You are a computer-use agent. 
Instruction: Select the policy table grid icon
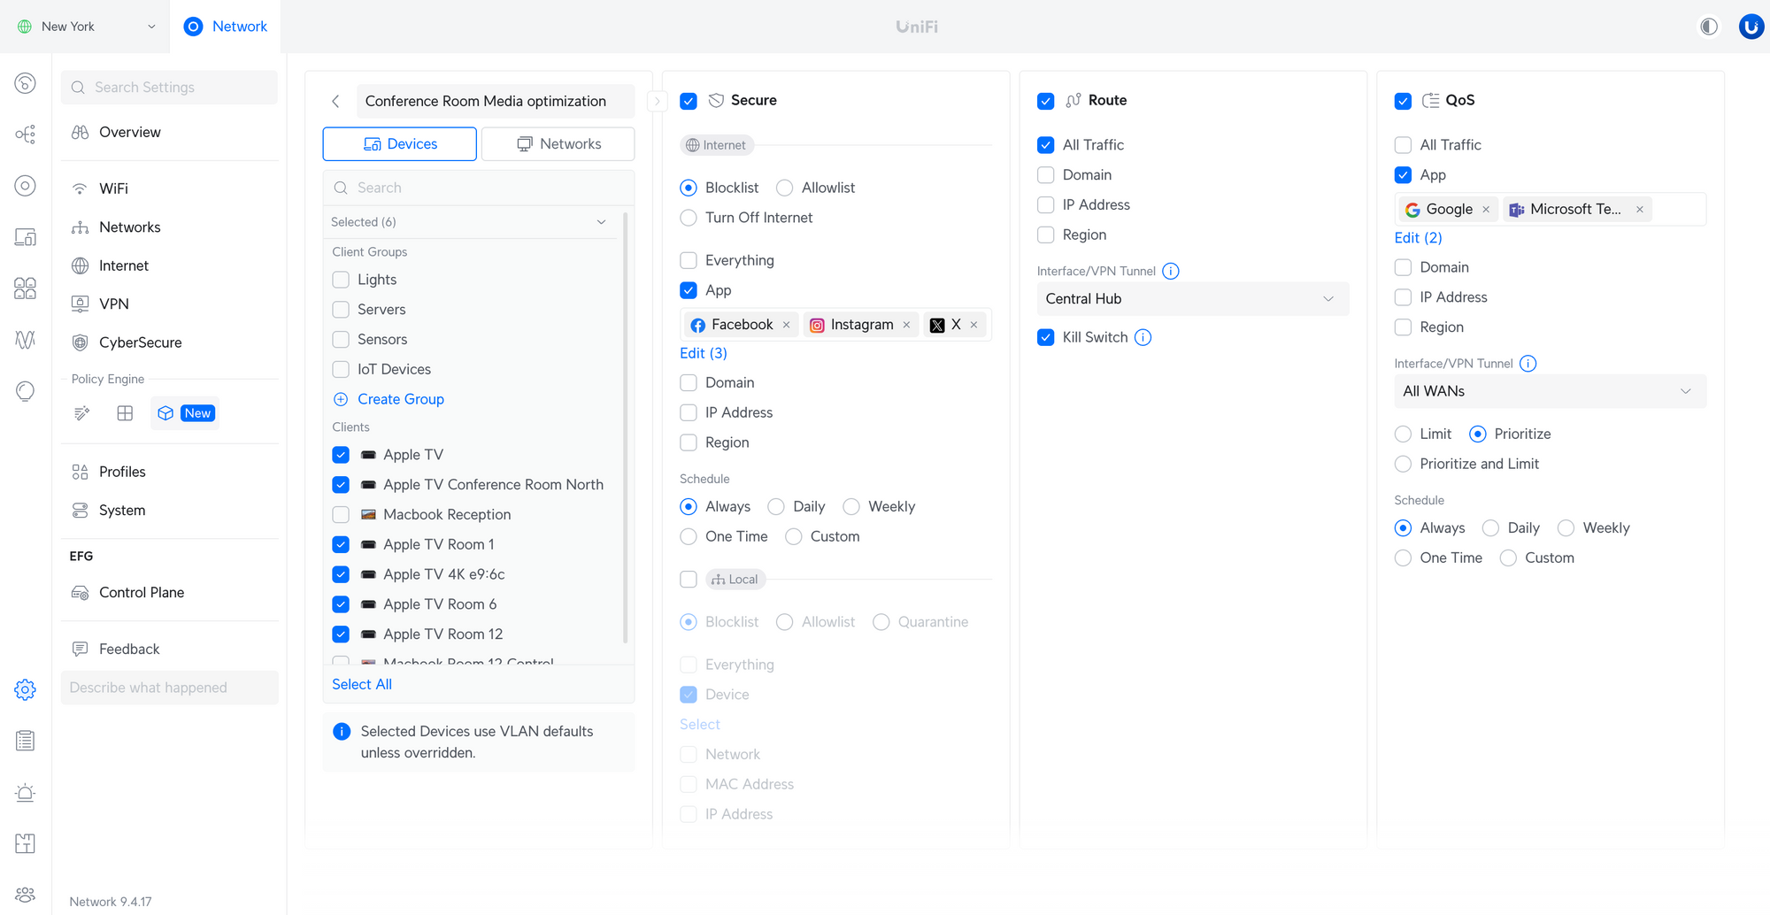click(x=125, y=413)
